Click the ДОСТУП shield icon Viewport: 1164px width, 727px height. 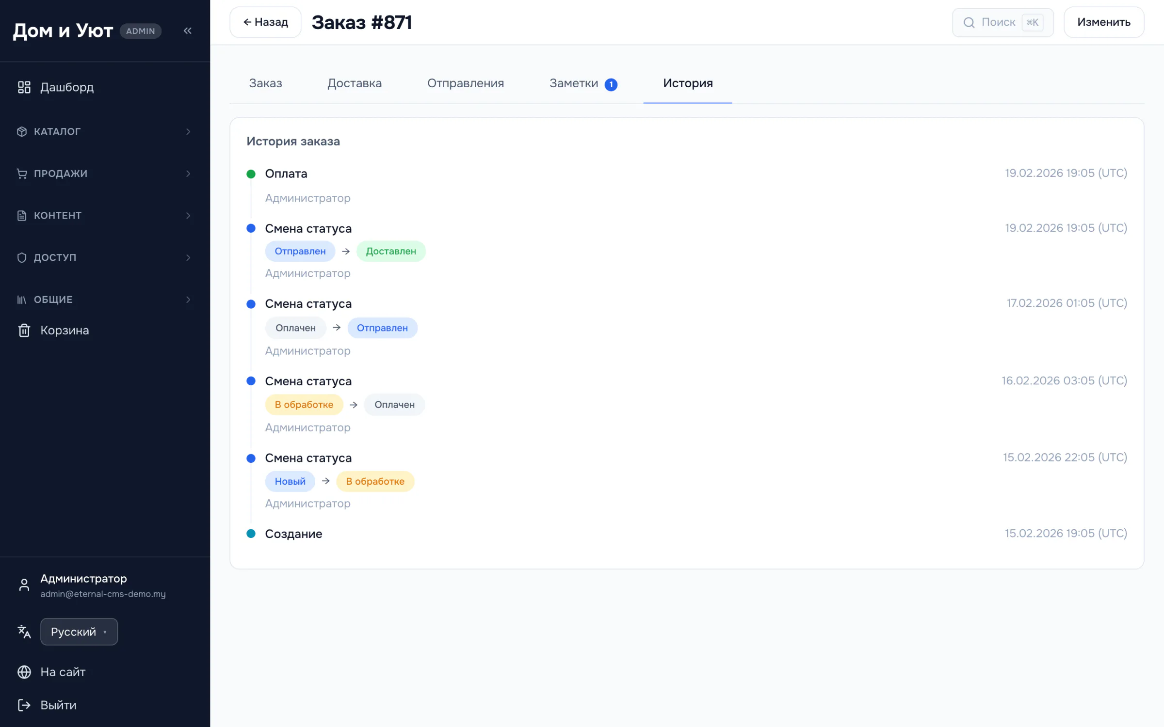pos(22,257)
